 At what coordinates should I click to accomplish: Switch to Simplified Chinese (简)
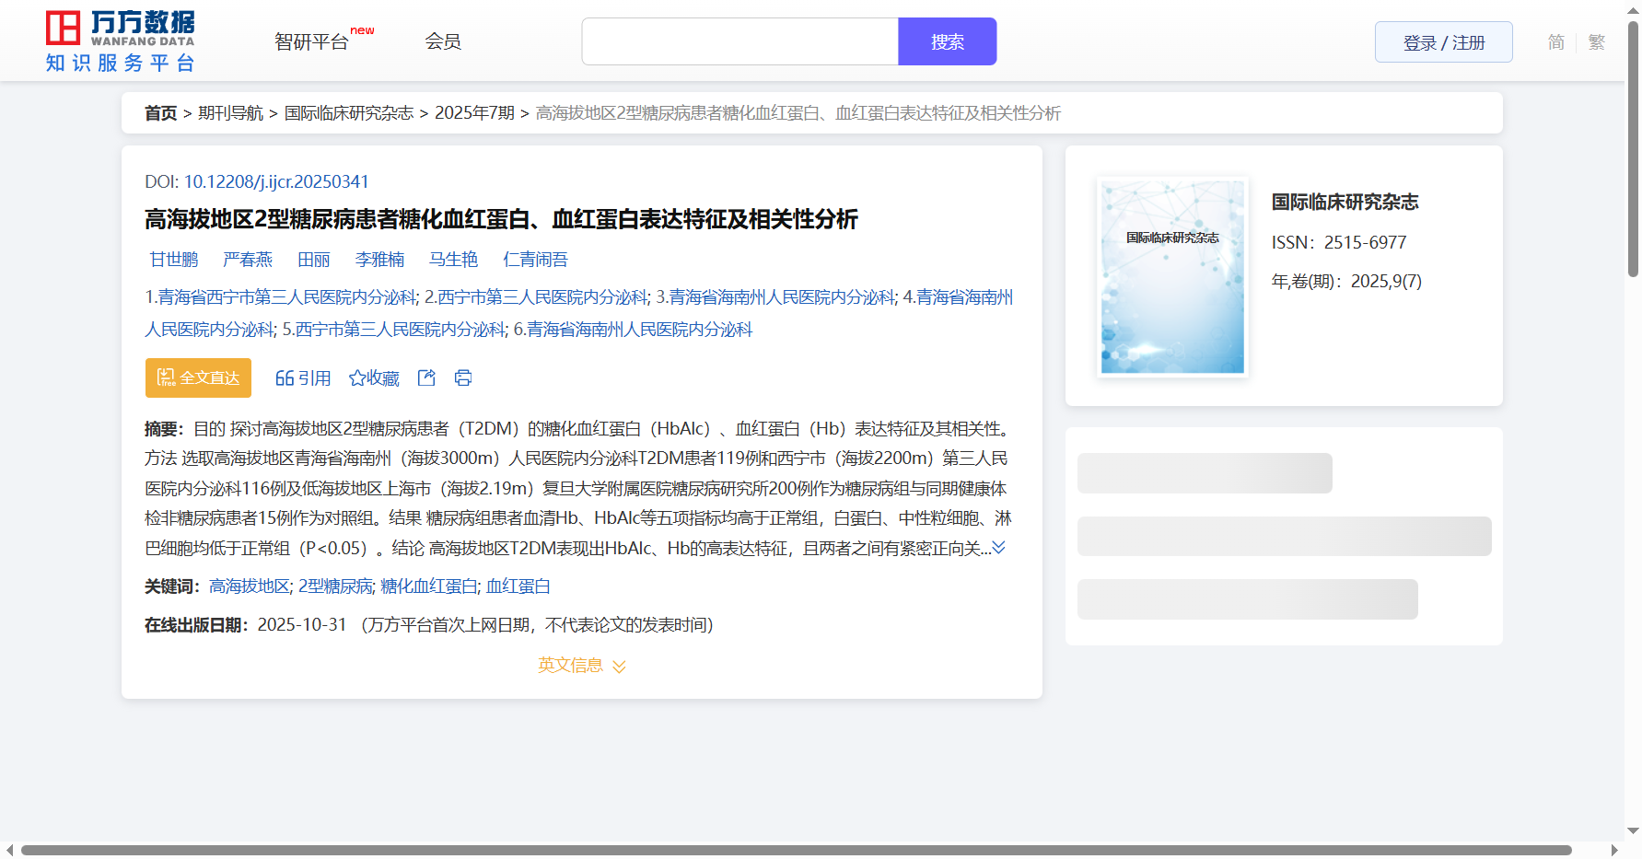click(x=1555, y=42)
